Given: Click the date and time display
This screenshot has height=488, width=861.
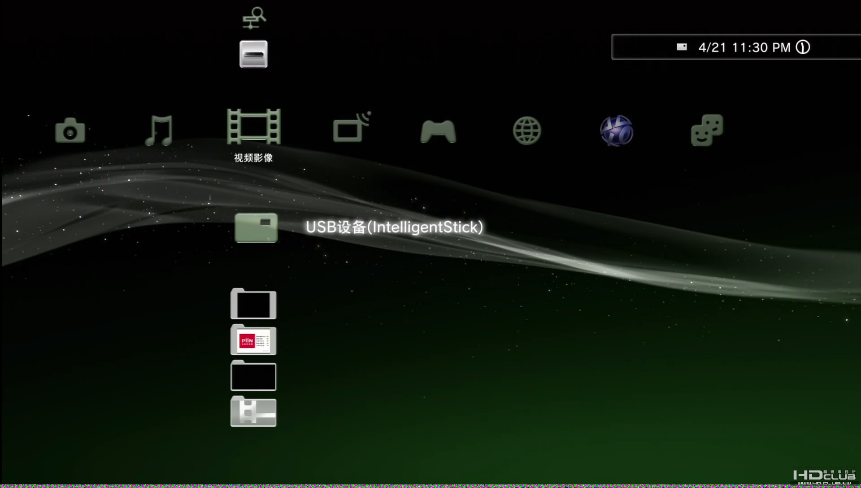Looking at the screenshot, I should click(x=744, y=48).
